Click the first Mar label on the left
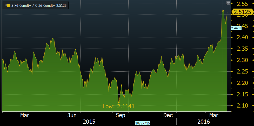The height and width of the screenshot is (126, 254). [x=25, y=115]
